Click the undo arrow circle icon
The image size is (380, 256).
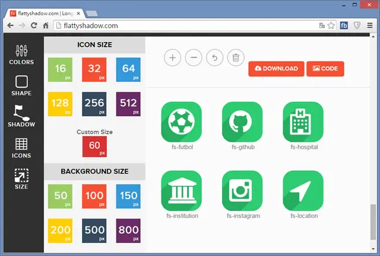pyautogui.click(x=214, y=57)
